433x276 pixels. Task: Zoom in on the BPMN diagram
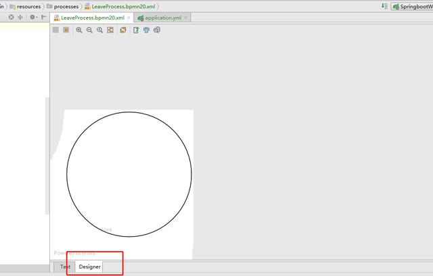(79, 30)
